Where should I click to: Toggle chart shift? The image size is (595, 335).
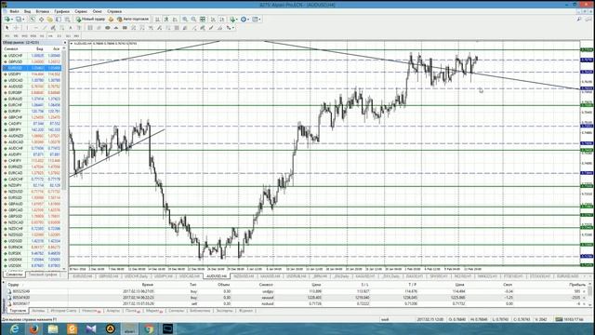tap(222, 19)
